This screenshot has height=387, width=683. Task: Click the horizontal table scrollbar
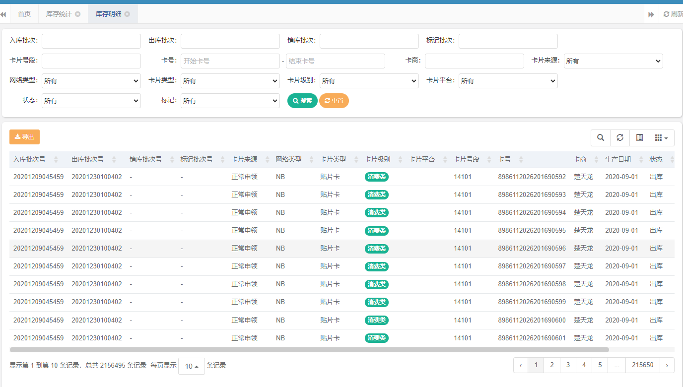(x=309, y=350)
